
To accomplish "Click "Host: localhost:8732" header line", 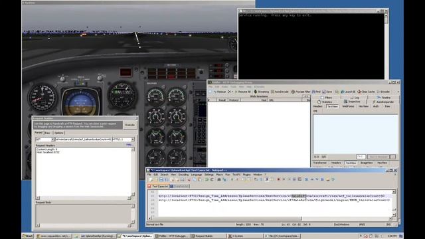I will pyautogui.click(x=48, y=152).
